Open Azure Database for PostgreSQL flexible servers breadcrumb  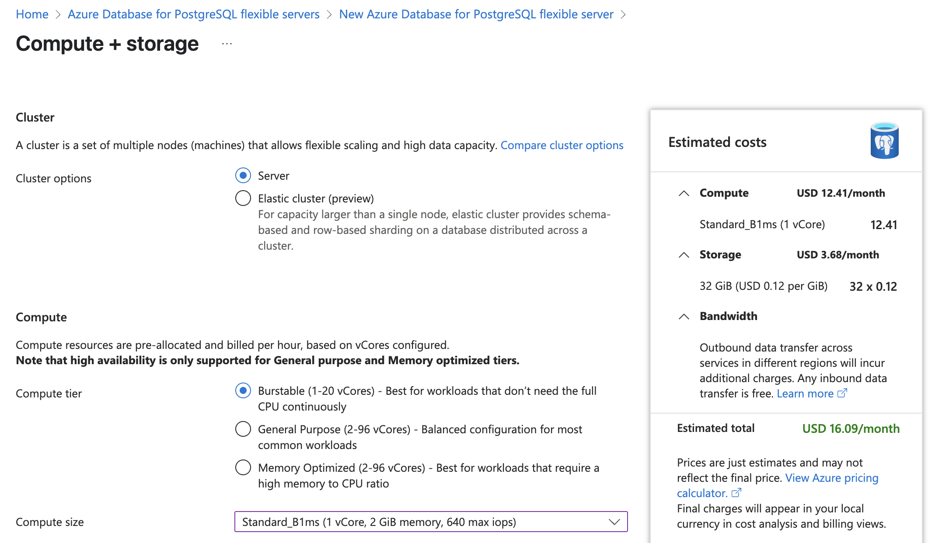pos(193,14)
